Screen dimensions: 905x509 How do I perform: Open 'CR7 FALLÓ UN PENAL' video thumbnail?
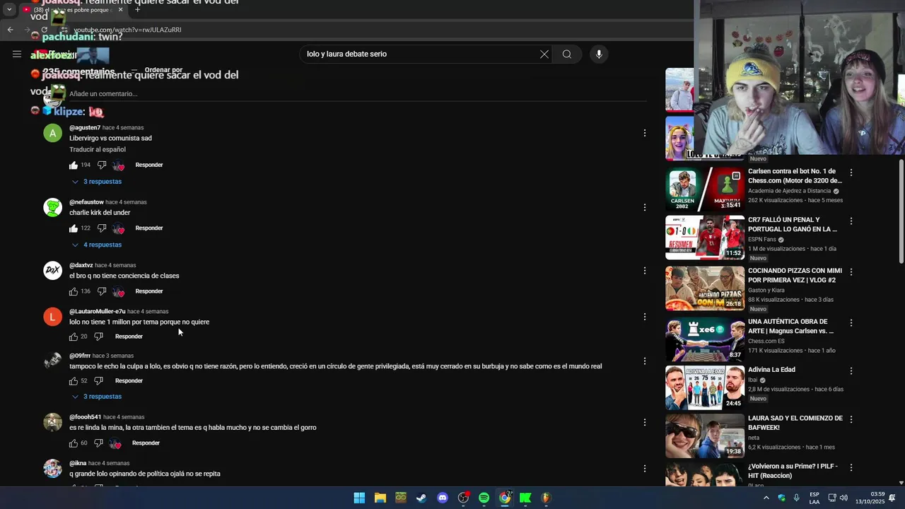(705, 238)
